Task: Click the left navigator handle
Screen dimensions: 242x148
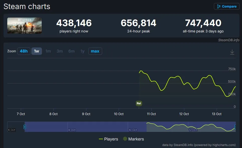Action: coord(25,127)
